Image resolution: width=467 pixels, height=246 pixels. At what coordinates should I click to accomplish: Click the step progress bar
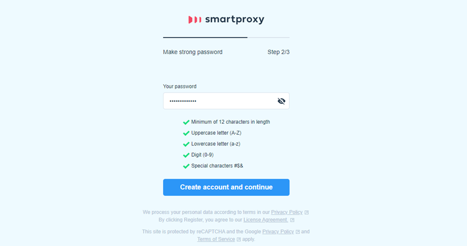coord(226,37)
